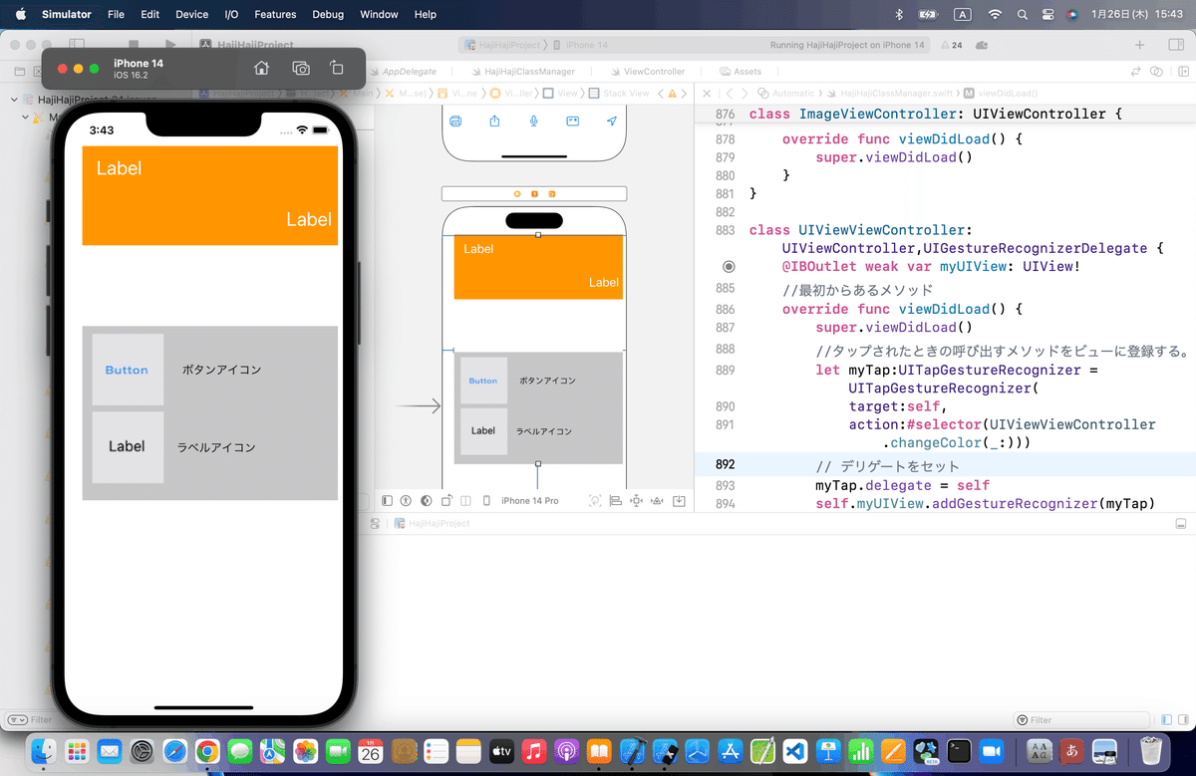Take a screenshot with Simulator camera icon

pos(301,68)
